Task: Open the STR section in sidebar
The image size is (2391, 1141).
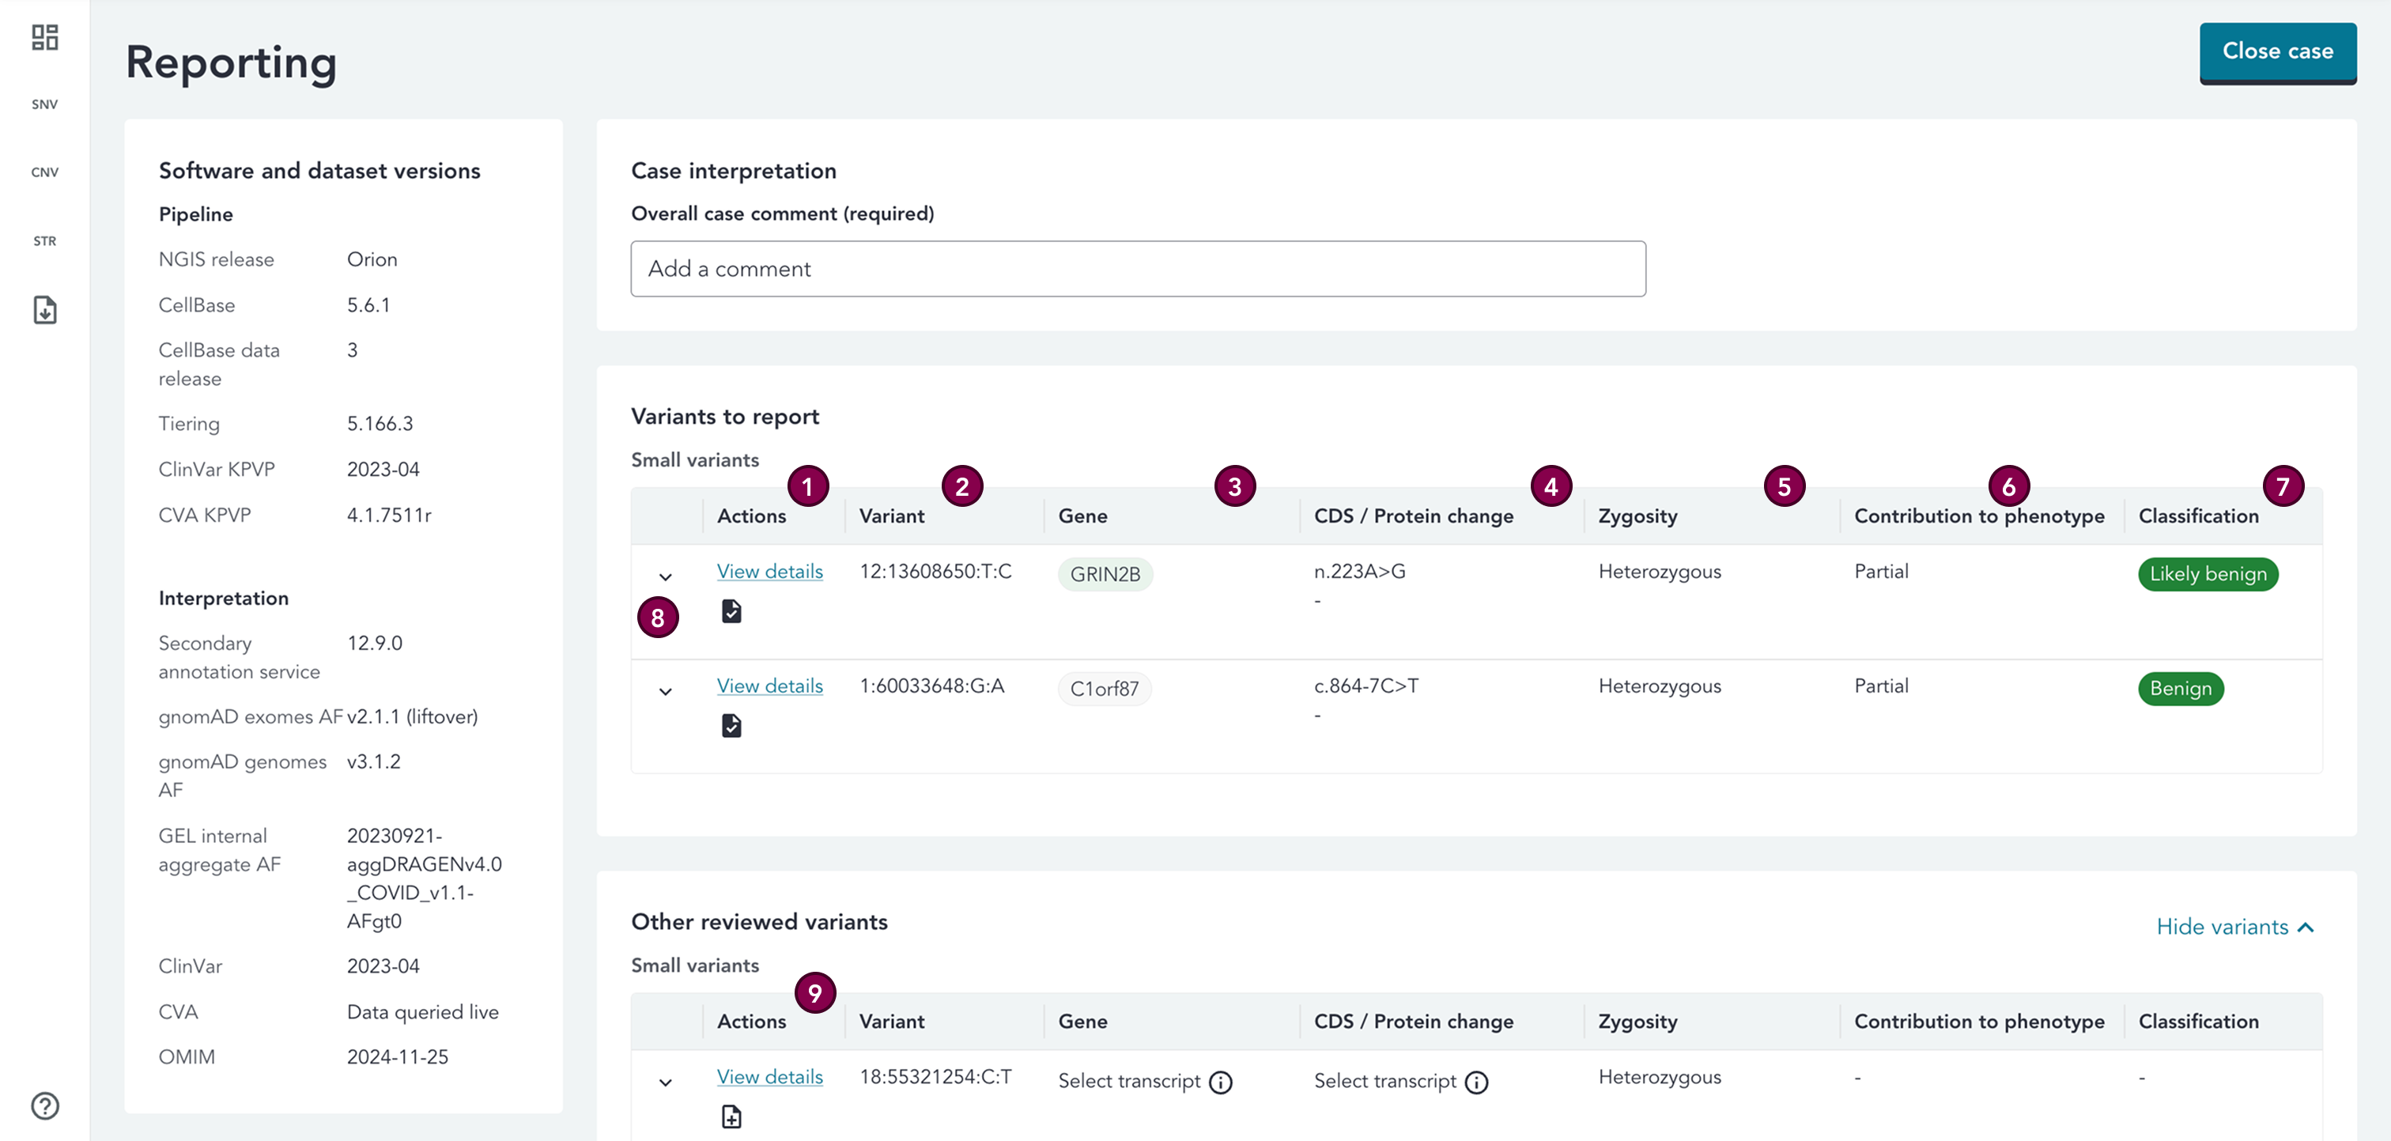Action: [44, 240]
